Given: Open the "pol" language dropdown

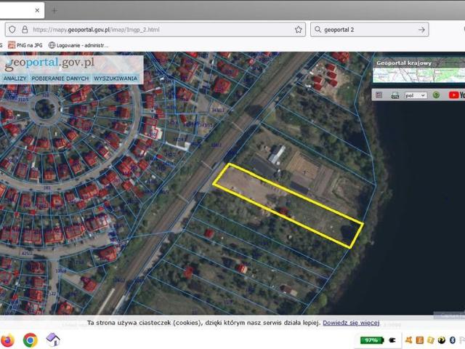Looking at the screenshot, I should coord(416,95).
